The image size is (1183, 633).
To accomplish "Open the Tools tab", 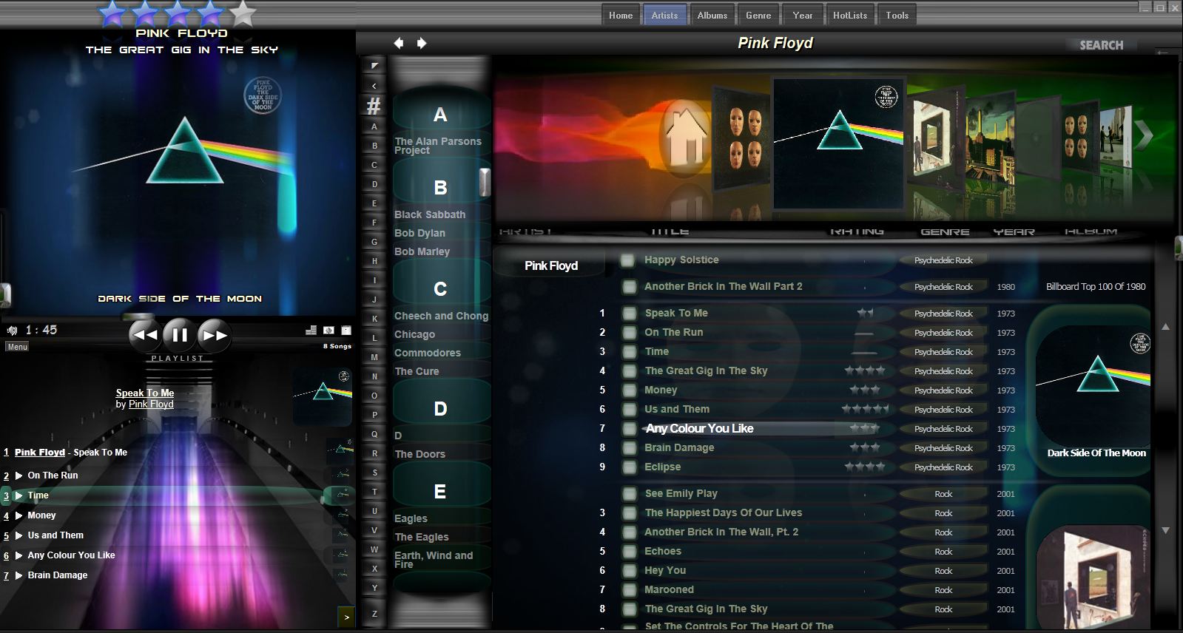I will click(897, 16).
